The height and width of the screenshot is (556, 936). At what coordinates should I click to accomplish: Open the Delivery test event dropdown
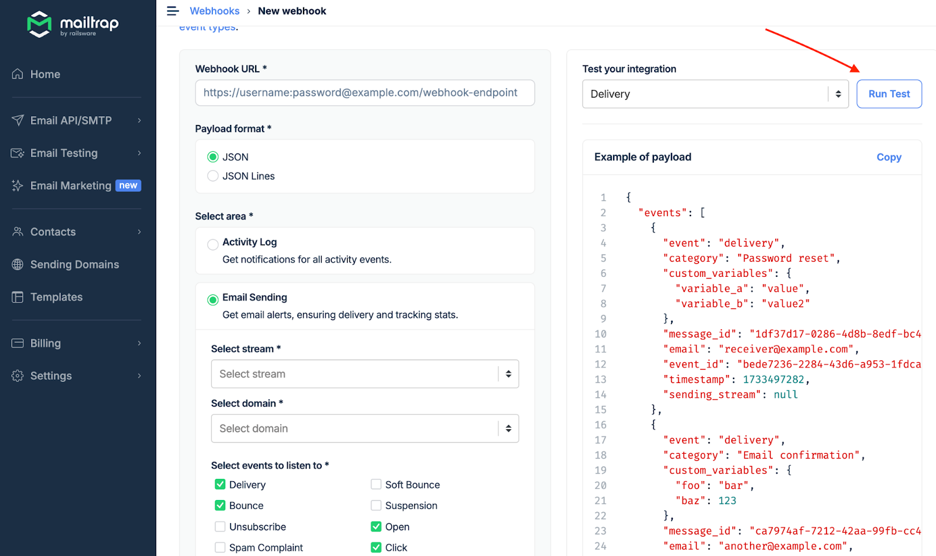pos(715,94)
